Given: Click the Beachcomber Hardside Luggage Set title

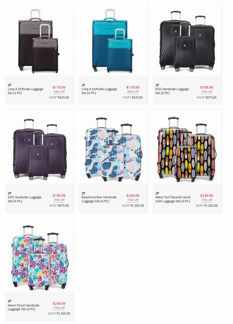Looking at the screenshot, I should tap(99, 199).
